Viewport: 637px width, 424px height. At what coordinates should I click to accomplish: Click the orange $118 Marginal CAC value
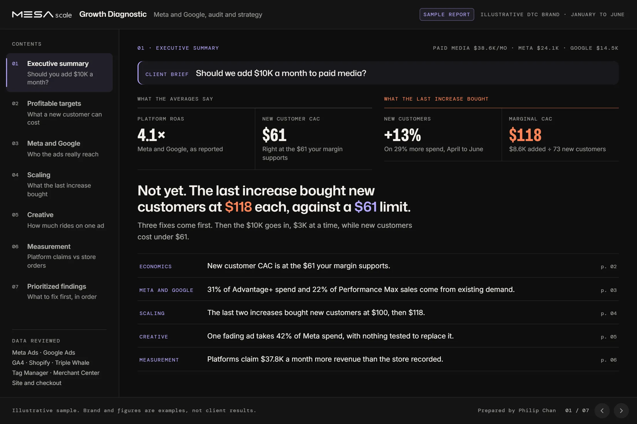(525, 135)
